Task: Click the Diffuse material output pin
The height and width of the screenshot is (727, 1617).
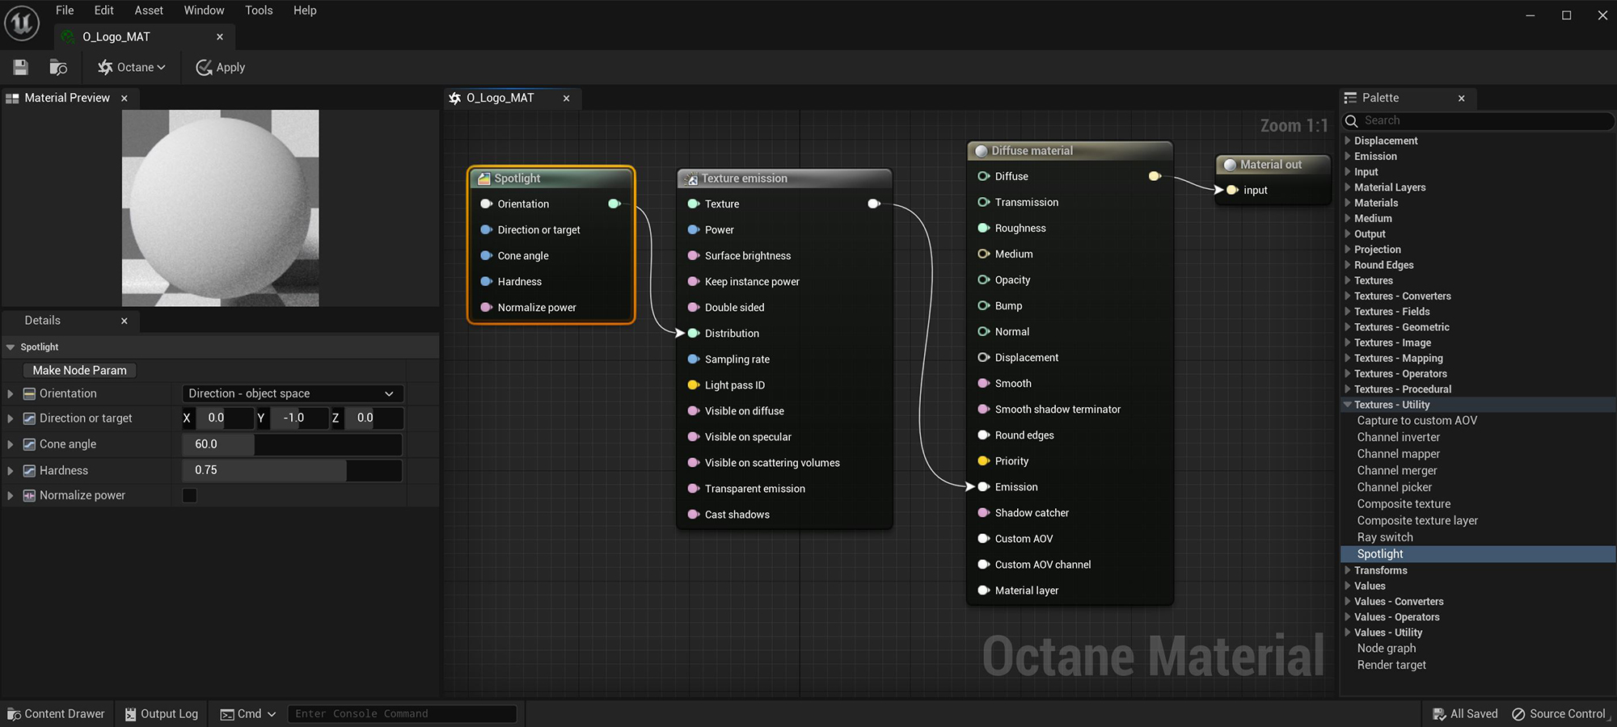Action: 1155,176
